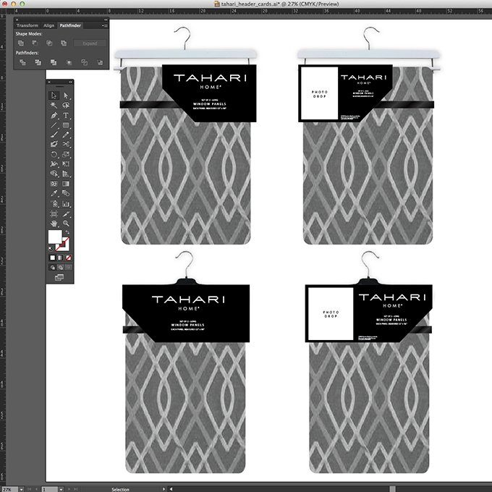This screenshot has width=492, height=492.
Task: Select the Paintbrush tool
Action: coord(54,135)
